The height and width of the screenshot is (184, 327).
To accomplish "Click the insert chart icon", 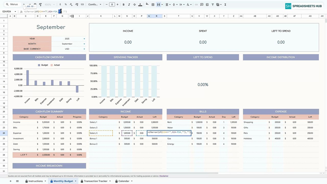I will [x=207, y=5].
